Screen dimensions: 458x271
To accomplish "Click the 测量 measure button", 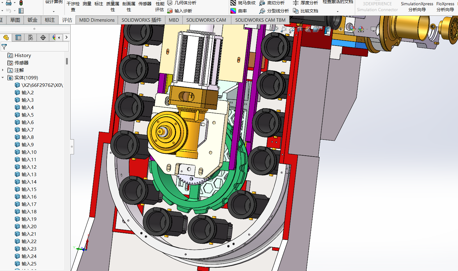I will 87,4.
